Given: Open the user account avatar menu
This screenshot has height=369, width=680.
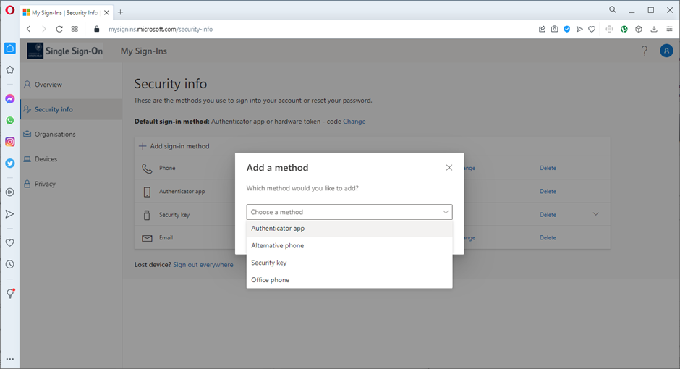Looking at the screenshot, I should [x=666, y=51].
